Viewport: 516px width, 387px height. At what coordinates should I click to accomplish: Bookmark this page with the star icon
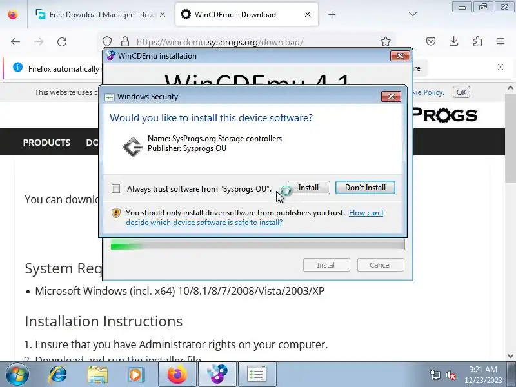385,41
